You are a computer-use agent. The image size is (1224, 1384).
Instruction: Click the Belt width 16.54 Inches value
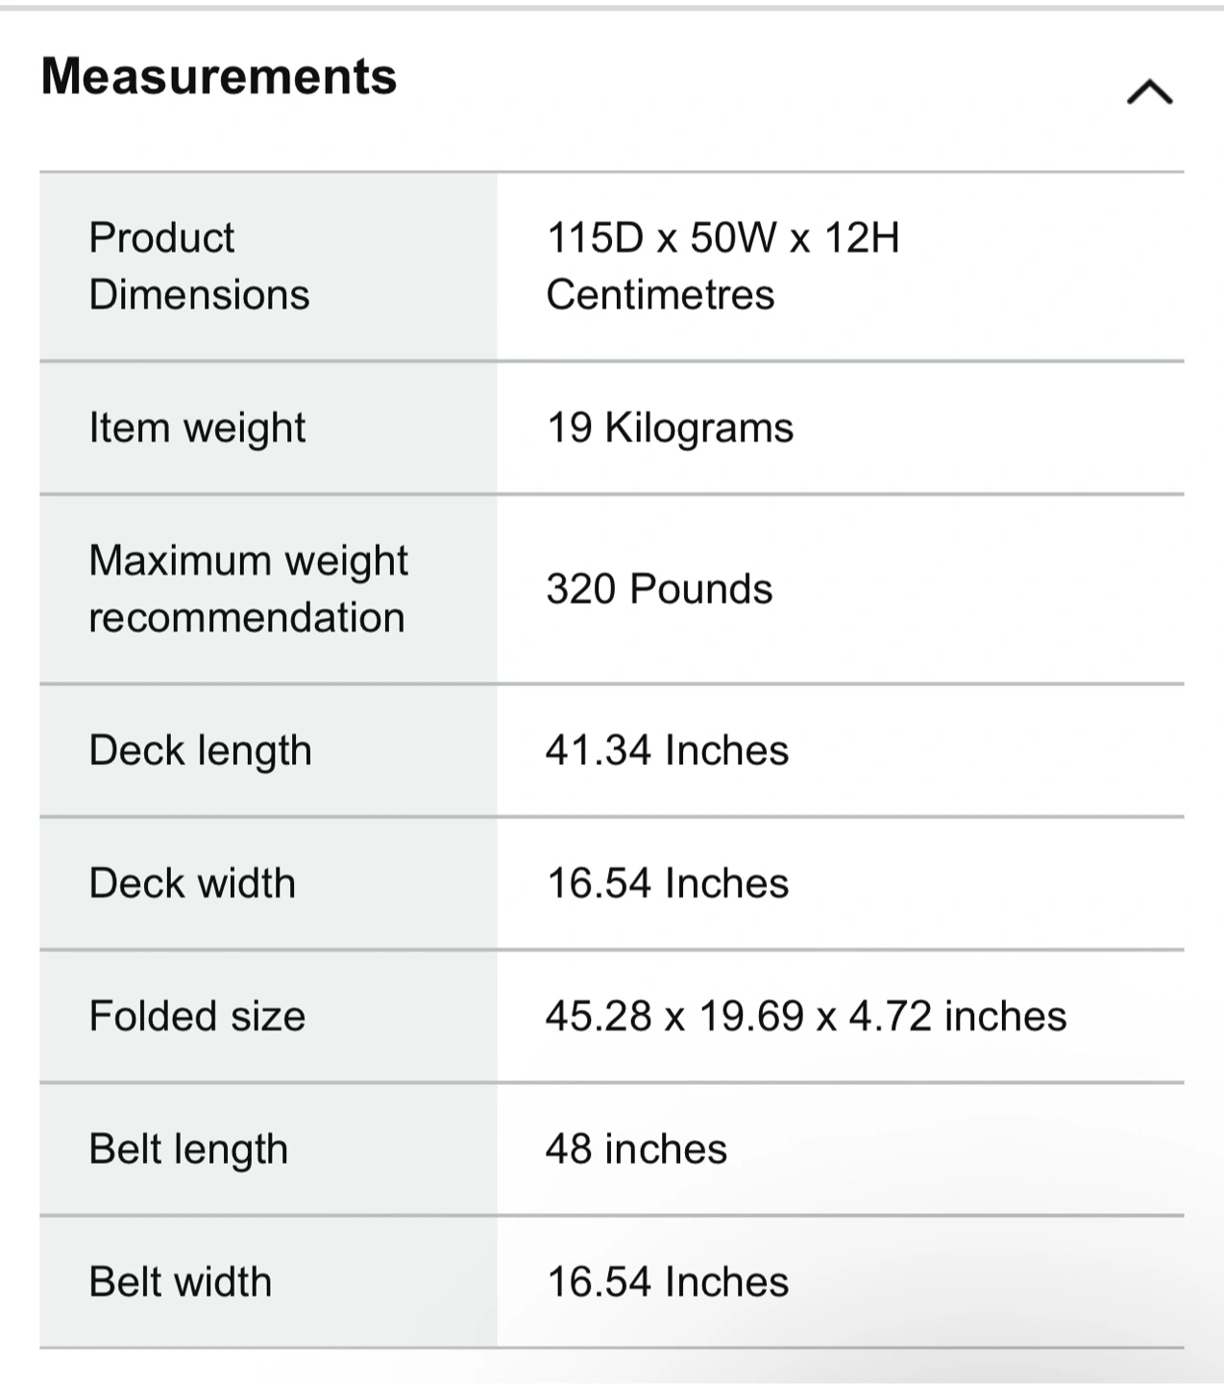pyautogui.click(x=667, y=1281)
